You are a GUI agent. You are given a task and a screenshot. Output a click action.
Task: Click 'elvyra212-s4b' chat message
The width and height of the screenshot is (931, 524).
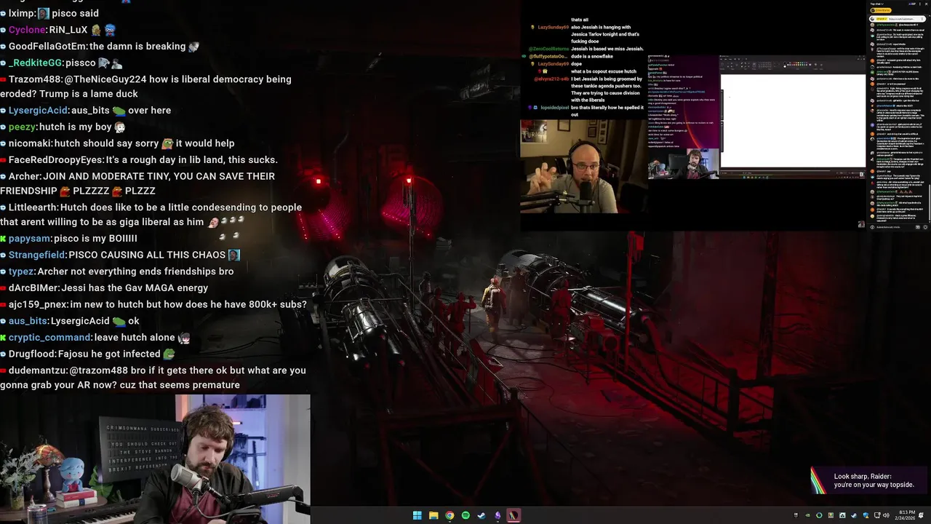590,90
